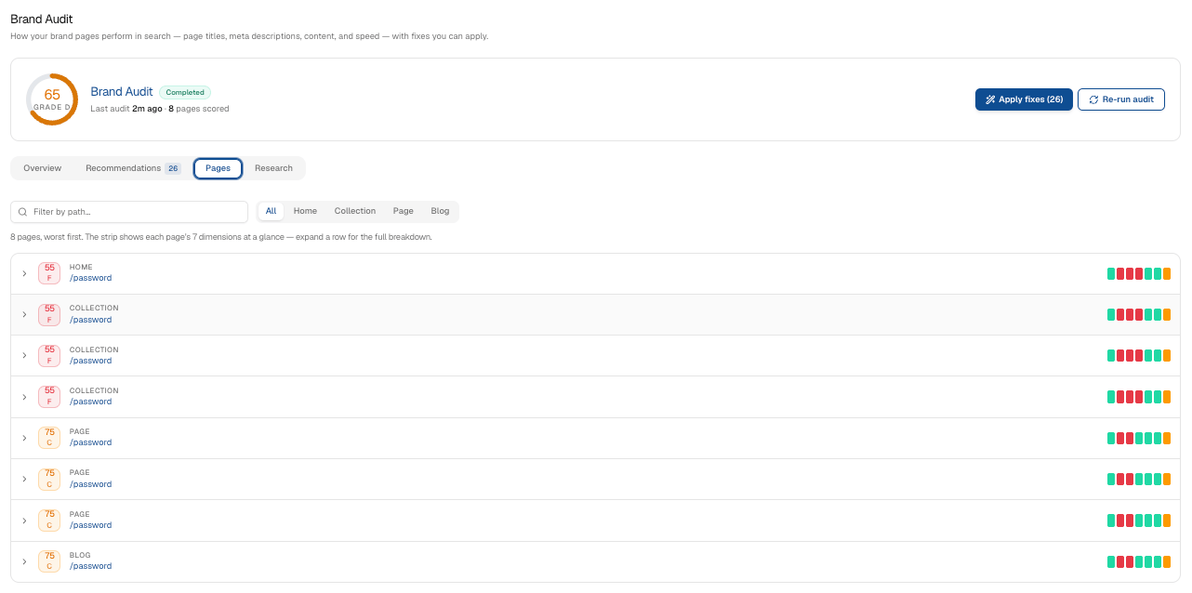Screen dimensions: 1192x593
Task: Show only Page type entries
Action: coord(404,211)
